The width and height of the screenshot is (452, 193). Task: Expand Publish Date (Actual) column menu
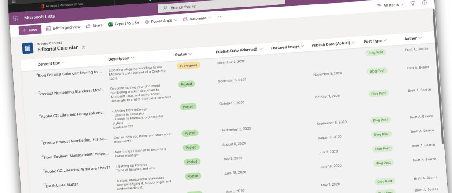(354, 42)
